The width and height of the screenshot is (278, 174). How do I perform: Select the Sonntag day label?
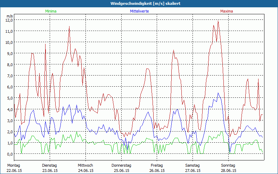point(228,165)
